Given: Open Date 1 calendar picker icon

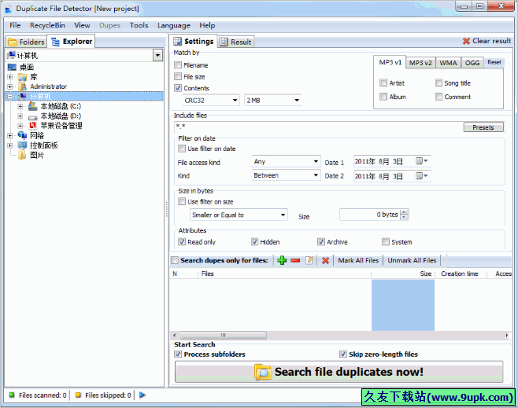Looking at the screenshot, I should (421, 161).
